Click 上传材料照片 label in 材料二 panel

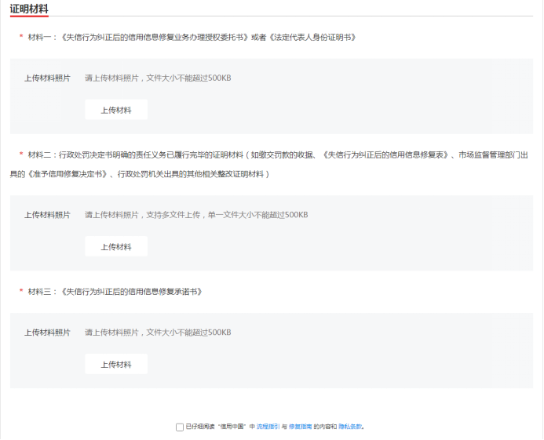click(x=47, y=214)
